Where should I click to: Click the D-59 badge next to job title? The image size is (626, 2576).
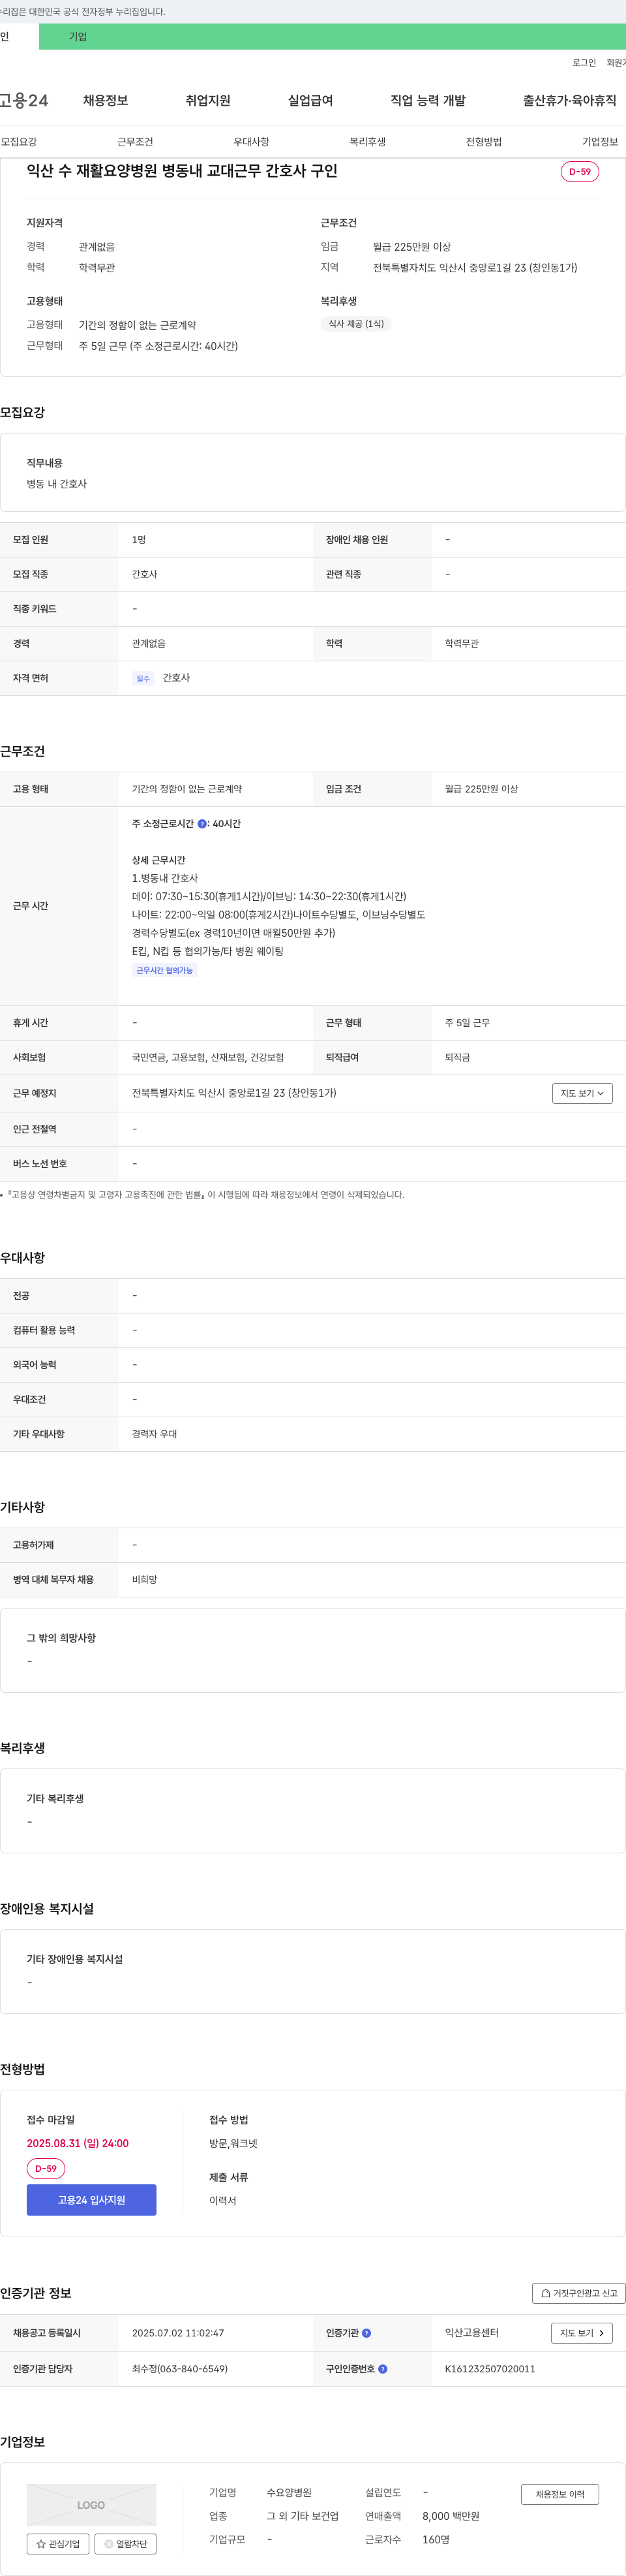(580, 172)
